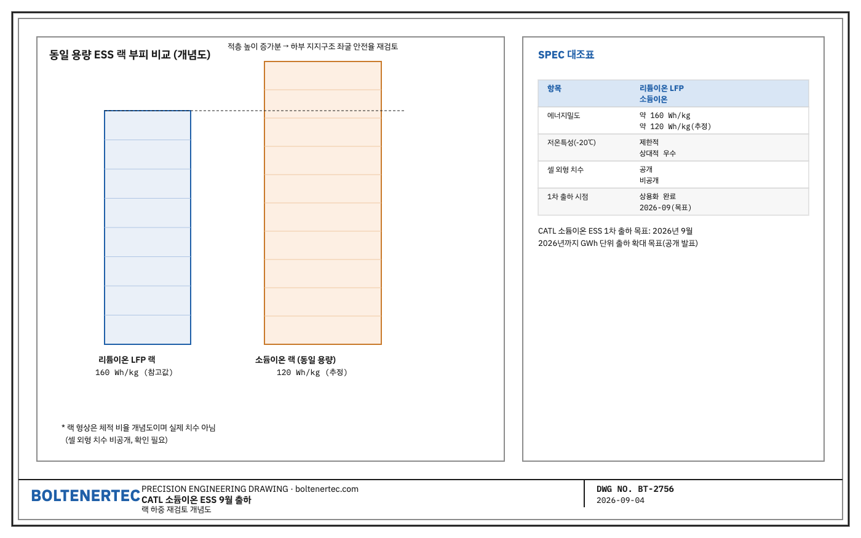Click the cell '비공개' in the table

coord(649,181)
